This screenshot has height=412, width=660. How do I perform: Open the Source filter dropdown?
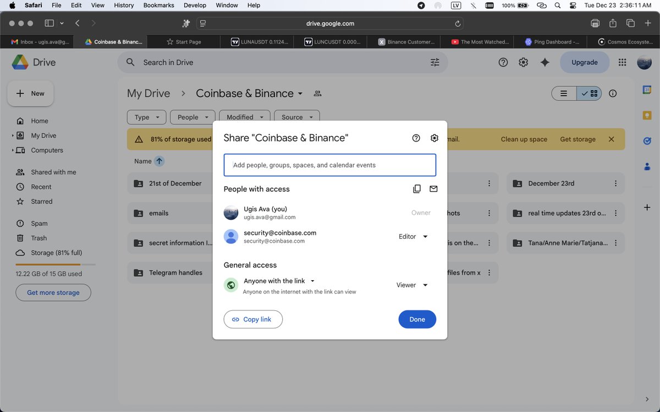[297, 117]
